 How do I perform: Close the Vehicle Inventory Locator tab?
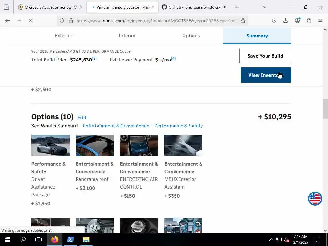point(153,7)
